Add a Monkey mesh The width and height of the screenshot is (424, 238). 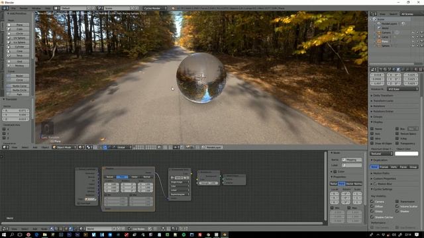(x=18, y=65)
